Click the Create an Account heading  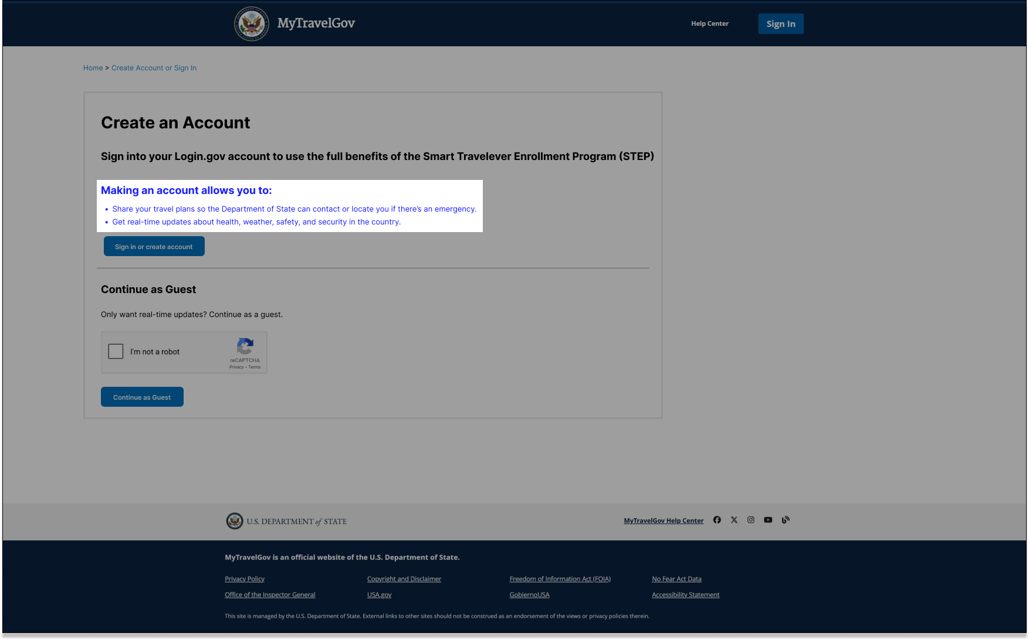[x=175, y=122]
